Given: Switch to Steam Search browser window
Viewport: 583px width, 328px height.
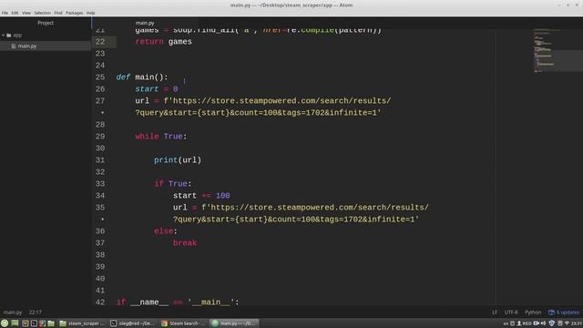Looking at the screenshot, I should tap(184, 323).
